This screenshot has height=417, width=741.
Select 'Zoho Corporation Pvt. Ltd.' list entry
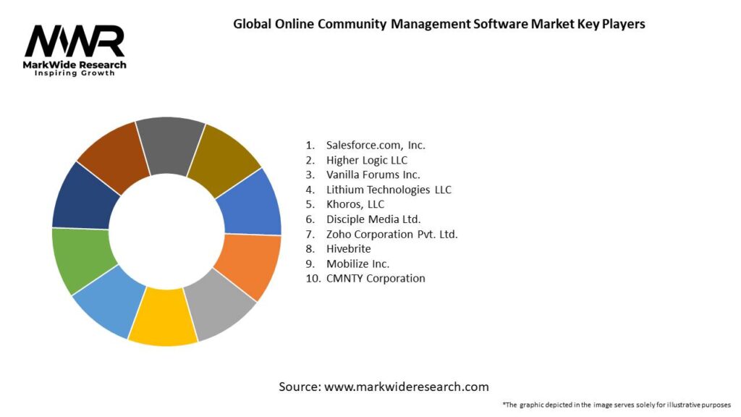pos(391,235)
